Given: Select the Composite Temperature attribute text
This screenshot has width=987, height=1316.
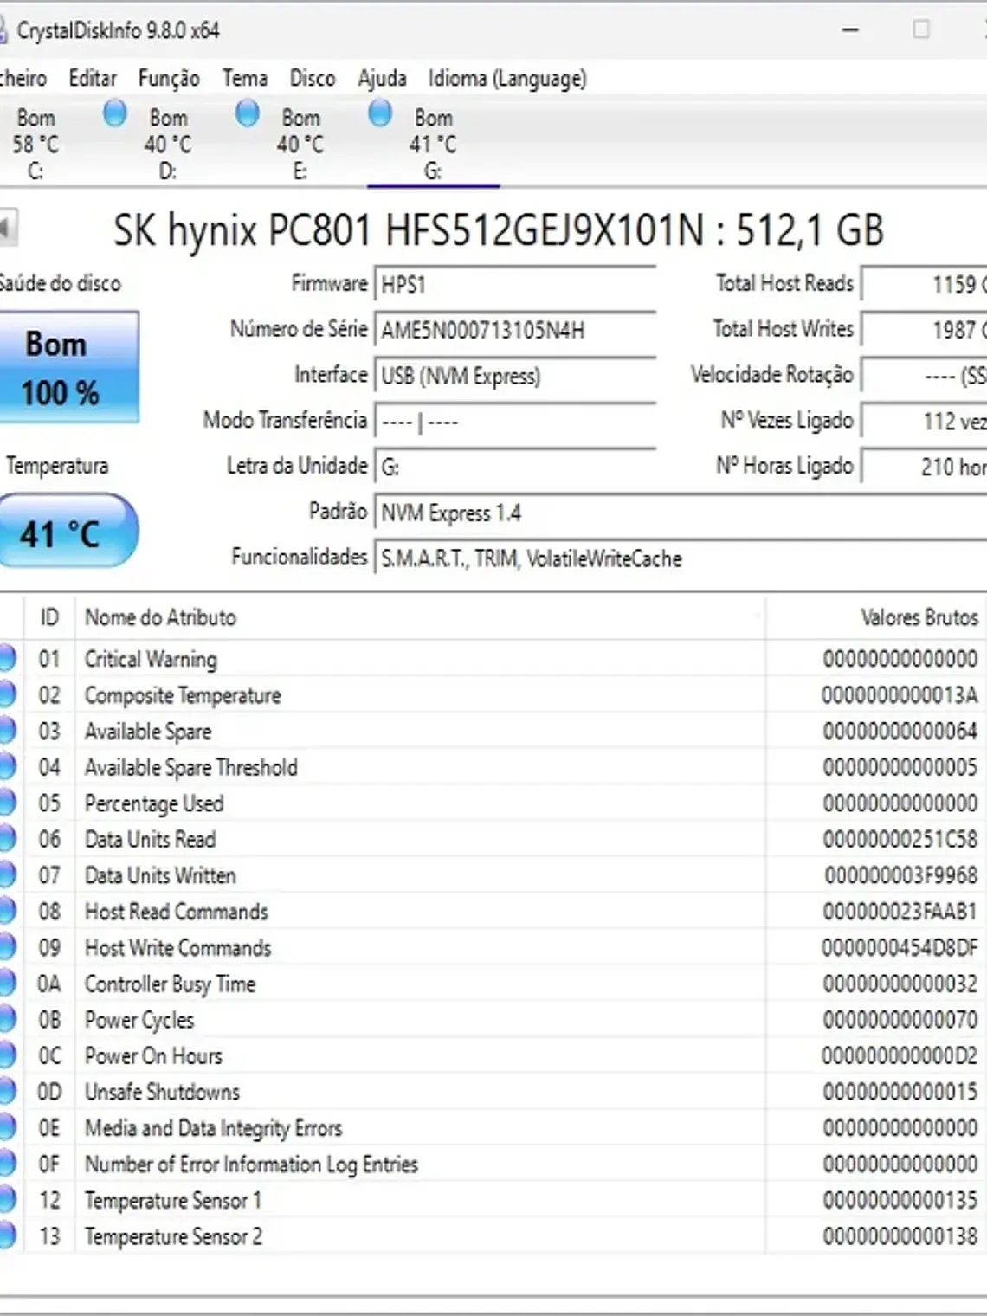Looking at the screenshot, I should click(183, 695).
